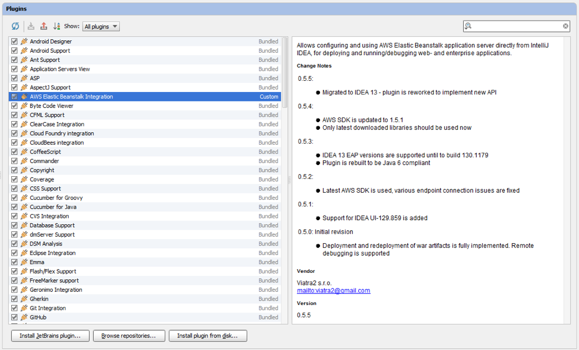This screenshot has width=579, height=350.
Task: Uncheck the CFML Support checkbox
Action: pyautogui.click(x=14, y=115)
